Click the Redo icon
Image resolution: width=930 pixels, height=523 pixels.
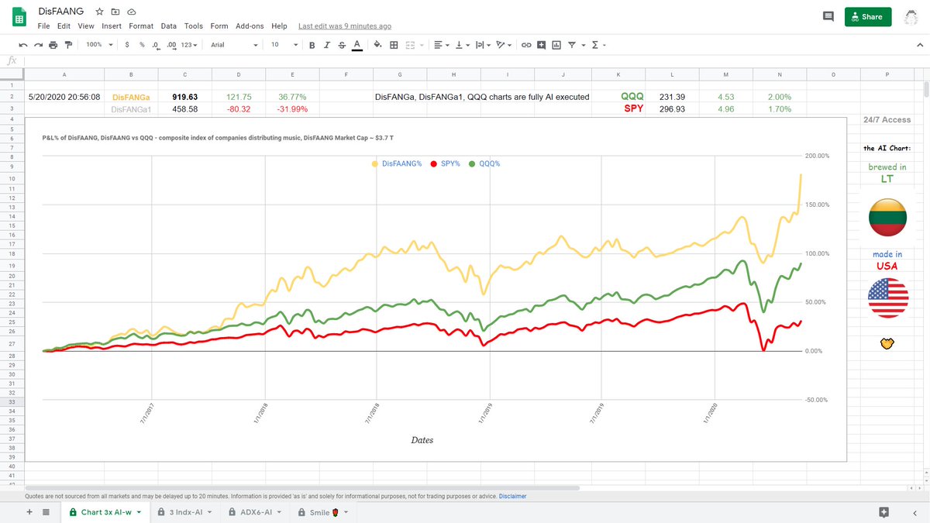38,45
